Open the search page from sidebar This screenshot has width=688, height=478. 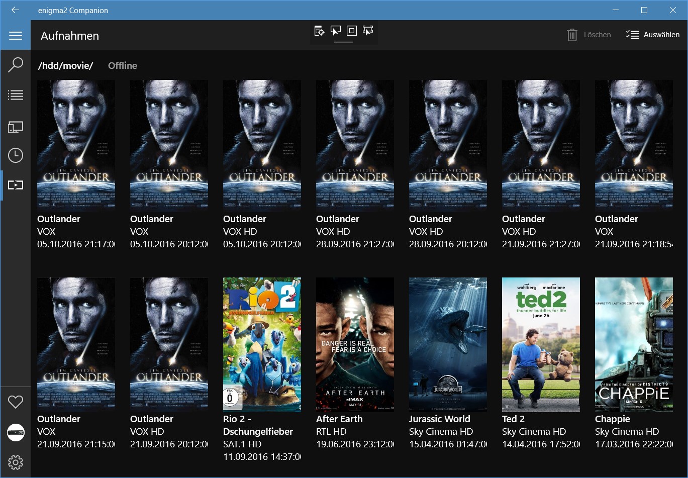coord(16,65)
